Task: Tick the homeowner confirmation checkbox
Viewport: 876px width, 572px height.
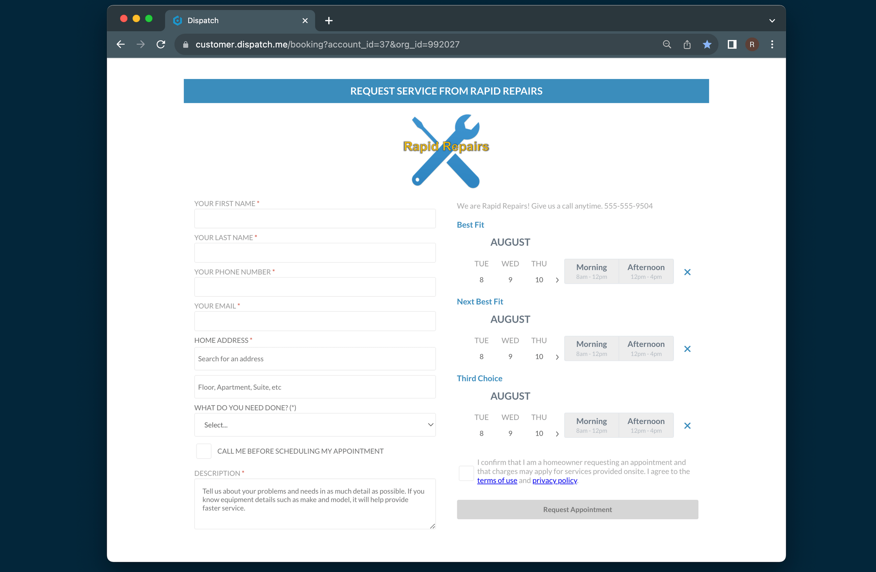Action: [x=466, y=473]
